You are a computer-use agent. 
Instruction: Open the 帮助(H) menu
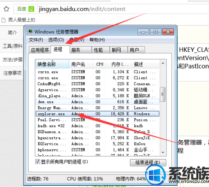(97, 39)
